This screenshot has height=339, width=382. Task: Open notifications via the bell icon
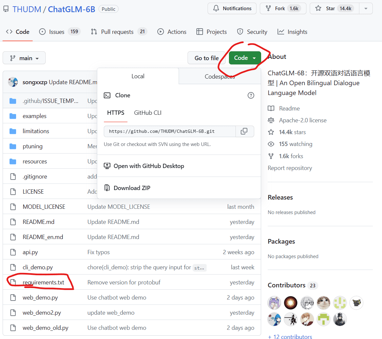(216, 8)
